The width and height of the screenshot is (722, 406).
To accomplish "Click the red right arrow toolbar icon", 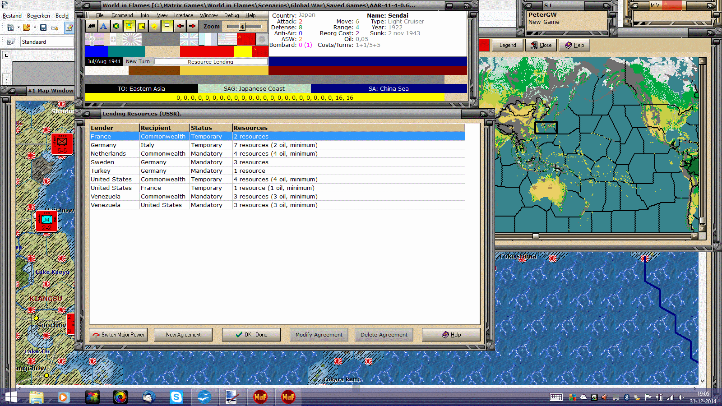I will point(192,26).
